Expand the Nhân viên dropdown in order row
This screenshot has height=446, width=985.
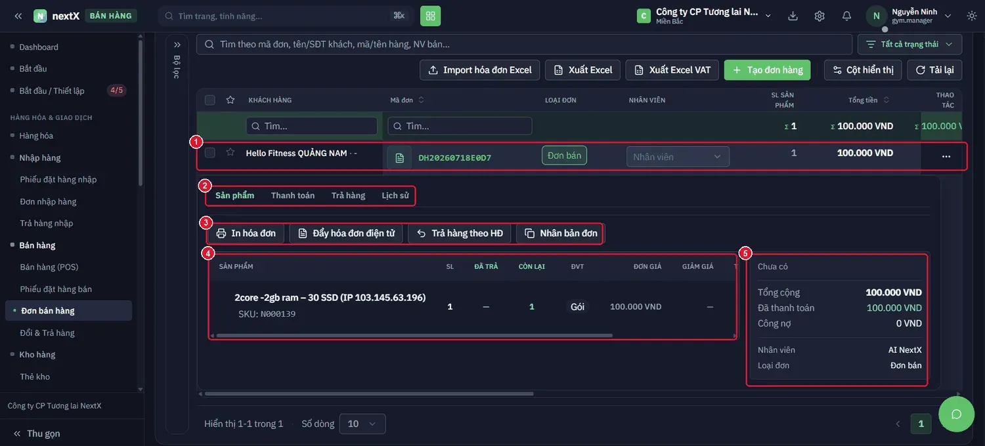click(x=678, y=157)
